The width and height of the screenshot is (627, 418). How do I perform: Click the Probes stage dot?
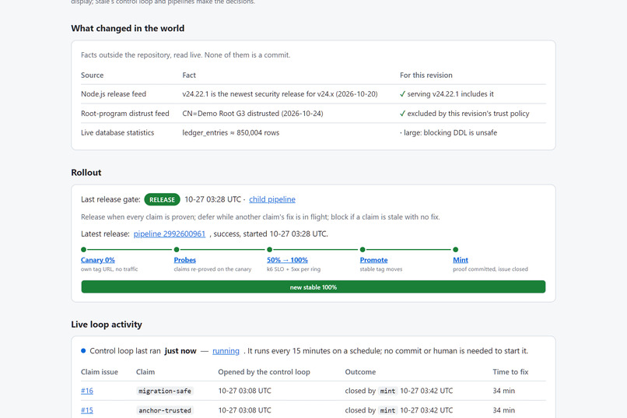[x=177, y=250]
